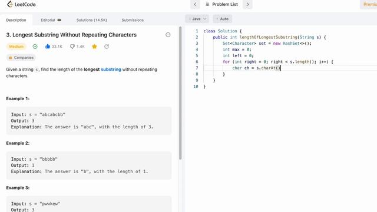377x212 pixels.
Task: Click the Medium difficulty tag
Action: pos(16,47)
